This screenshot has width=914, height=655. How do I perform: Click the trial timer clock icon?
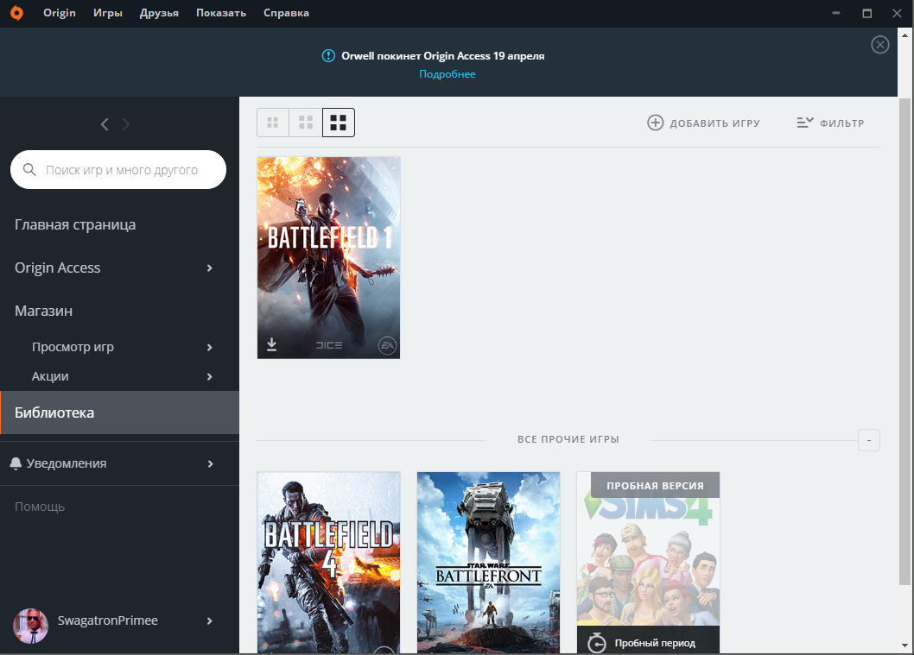(596, 643)
